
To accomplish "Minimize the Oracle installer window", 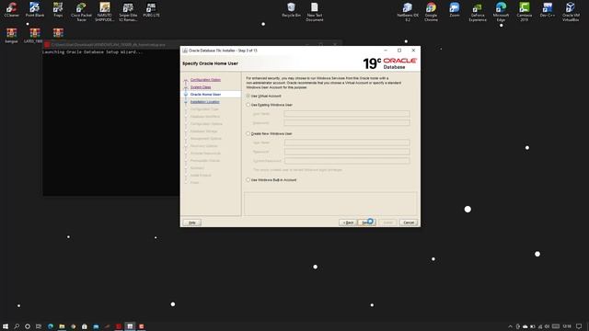I will (x=386, y=51).
